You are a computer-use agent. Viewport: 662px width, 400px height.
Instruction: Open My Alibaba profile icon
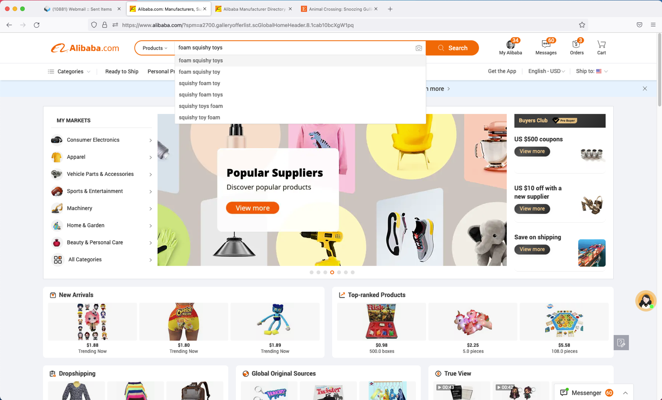(510, 44)
